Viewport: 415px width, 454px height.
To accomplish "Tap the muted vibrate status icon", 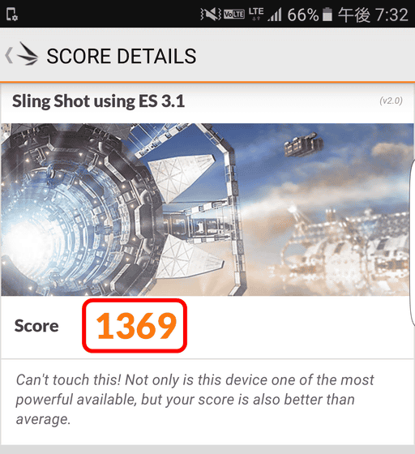I will (211, 15).
